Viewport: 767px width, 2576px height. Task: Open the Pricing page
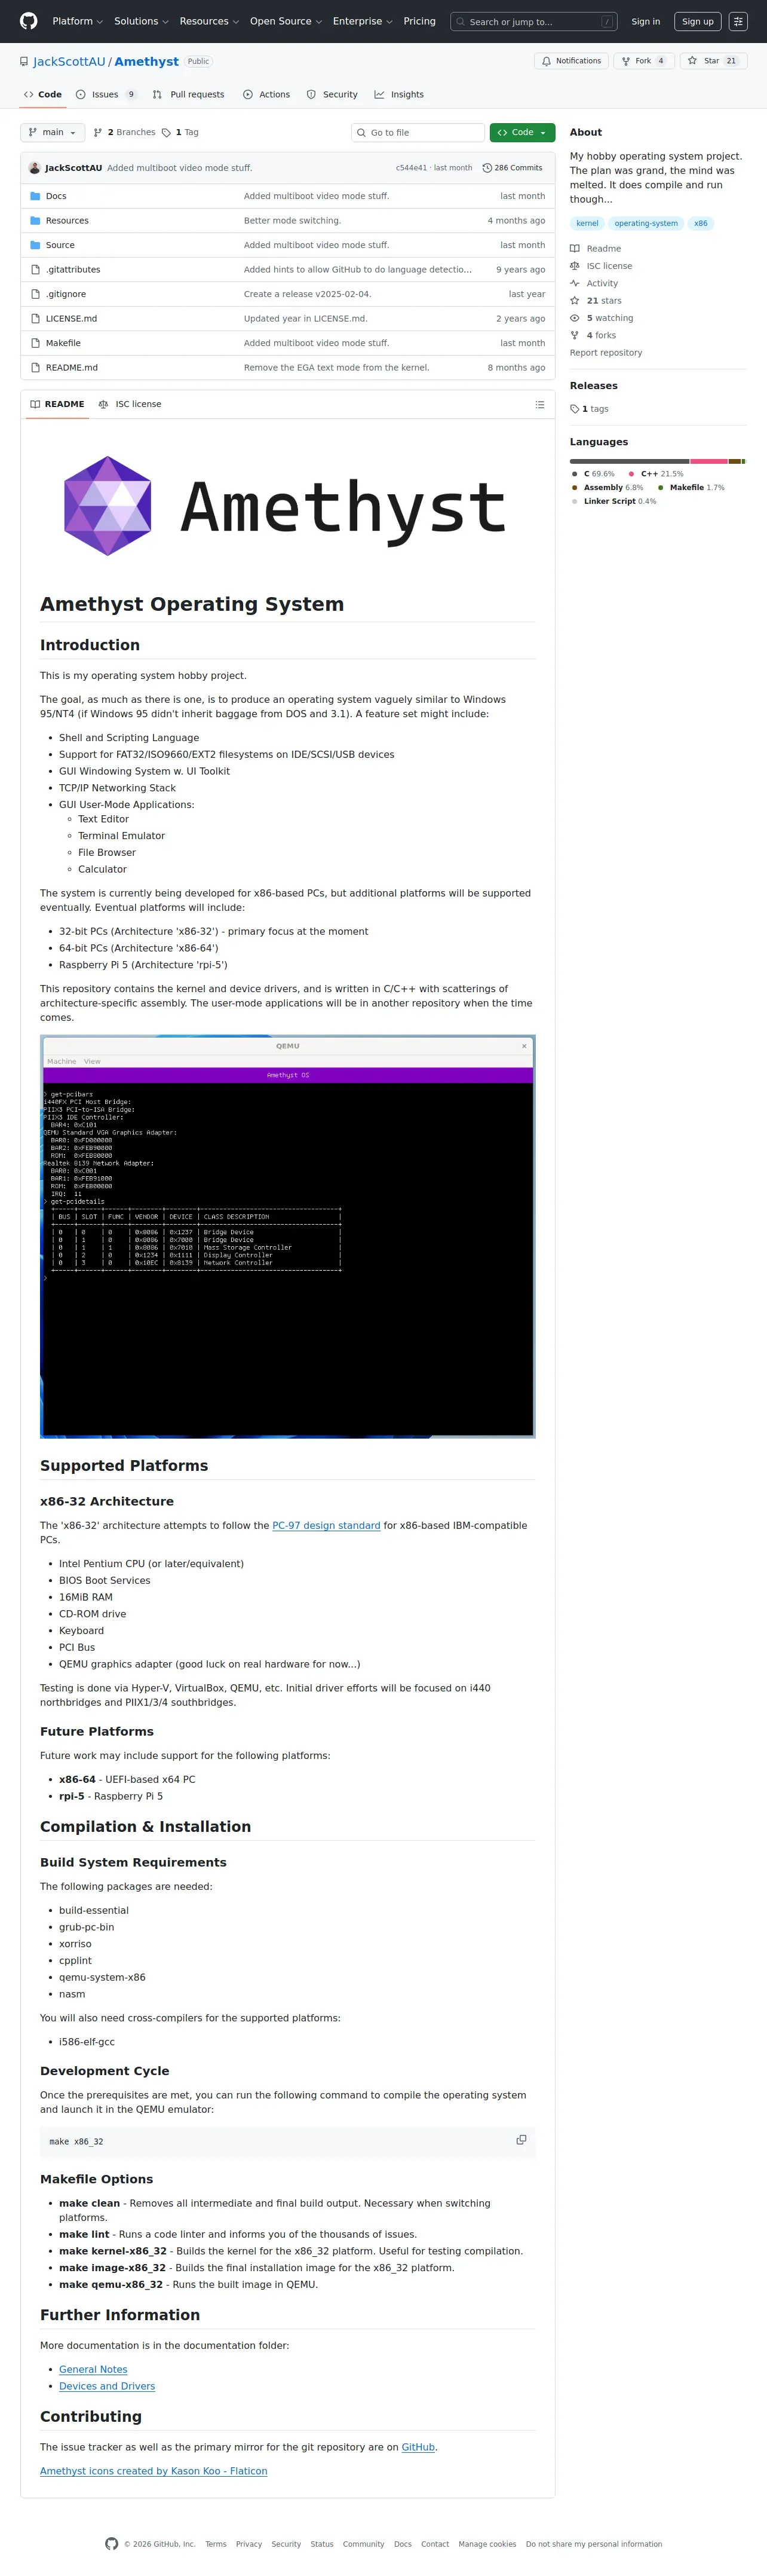(420, 21)
